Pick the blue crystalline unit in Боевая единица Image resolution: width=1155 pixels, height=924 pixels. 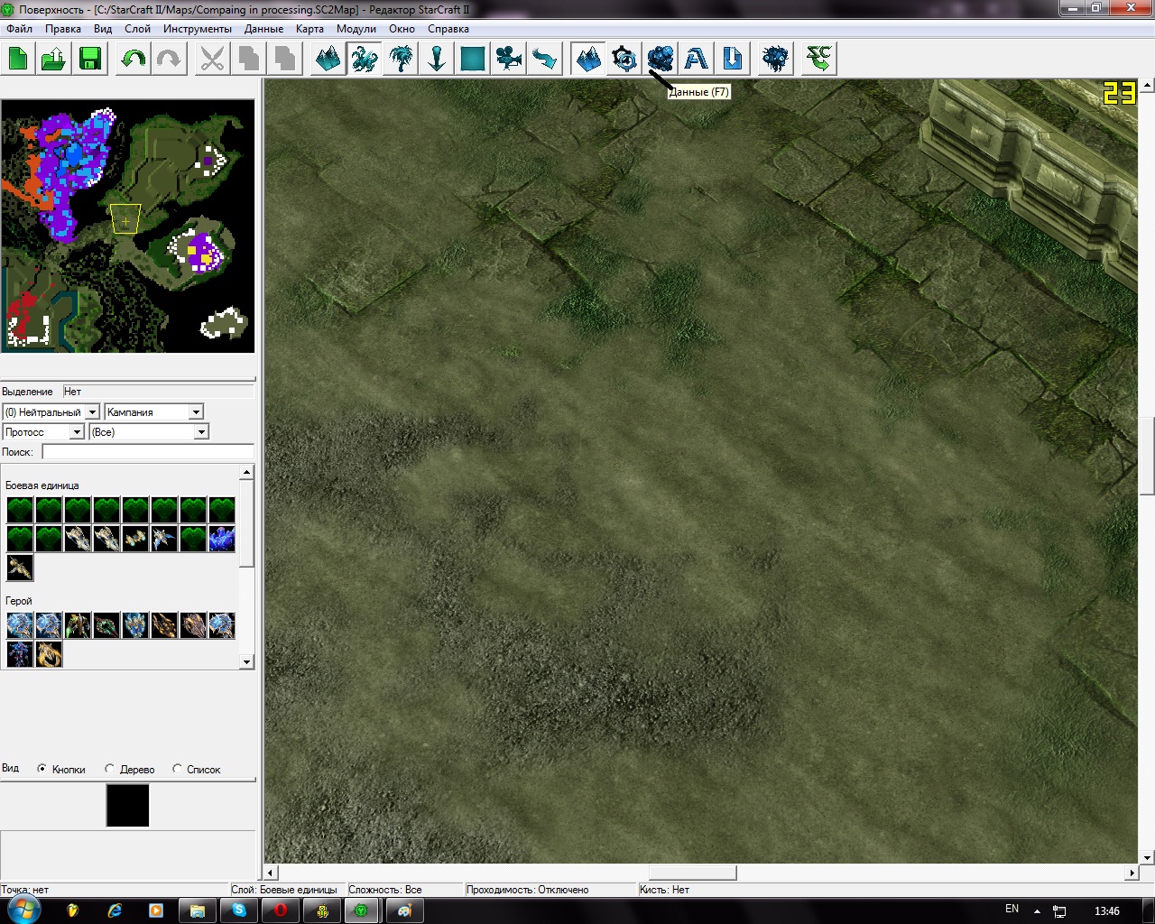tap(221, 539)
